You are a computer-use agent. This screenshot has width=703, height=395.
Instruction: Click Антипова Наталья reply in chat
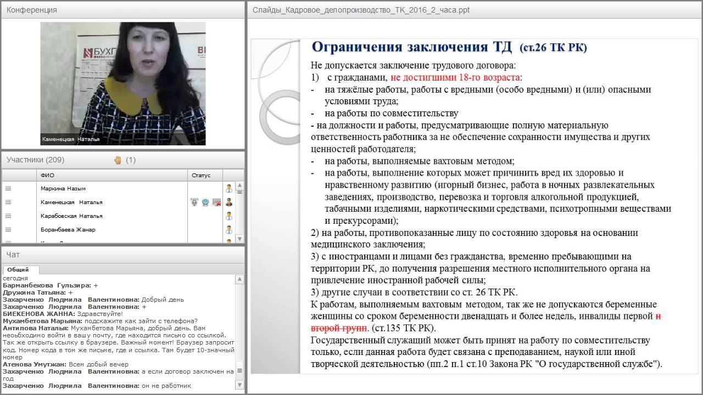pos(119,342)
